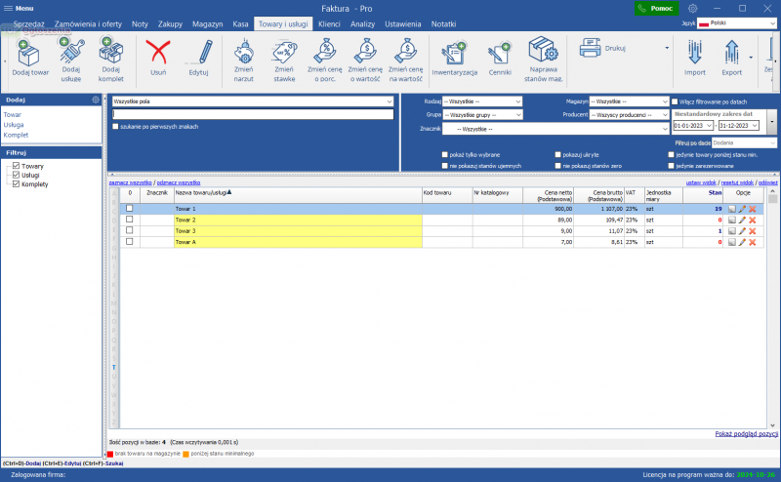781x482 pixels.
Task: Click the green Pomoc button
Action: [654, 8]
